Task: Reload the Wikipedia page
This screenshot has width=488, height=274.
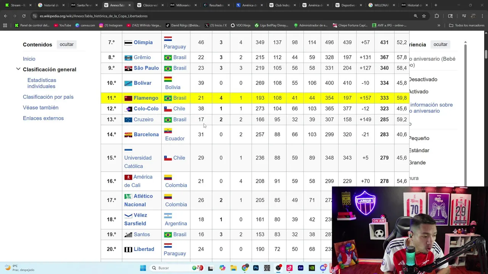Action: pyautogui.click(x=24, y=16)
